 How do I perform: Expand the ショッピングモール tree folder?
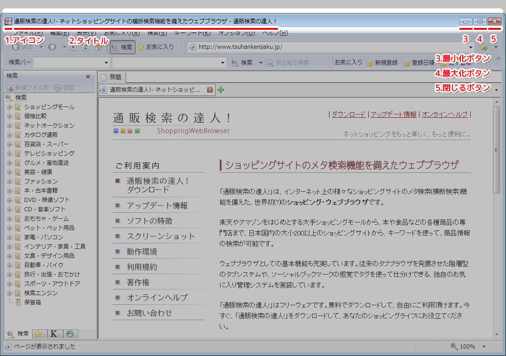(9, 107)
